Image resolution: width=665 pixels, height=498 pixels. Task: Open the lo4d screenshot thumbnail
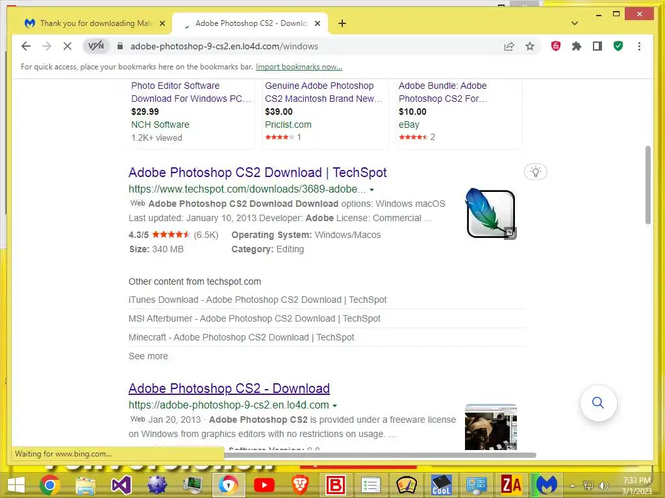click(x=491, y=427)
